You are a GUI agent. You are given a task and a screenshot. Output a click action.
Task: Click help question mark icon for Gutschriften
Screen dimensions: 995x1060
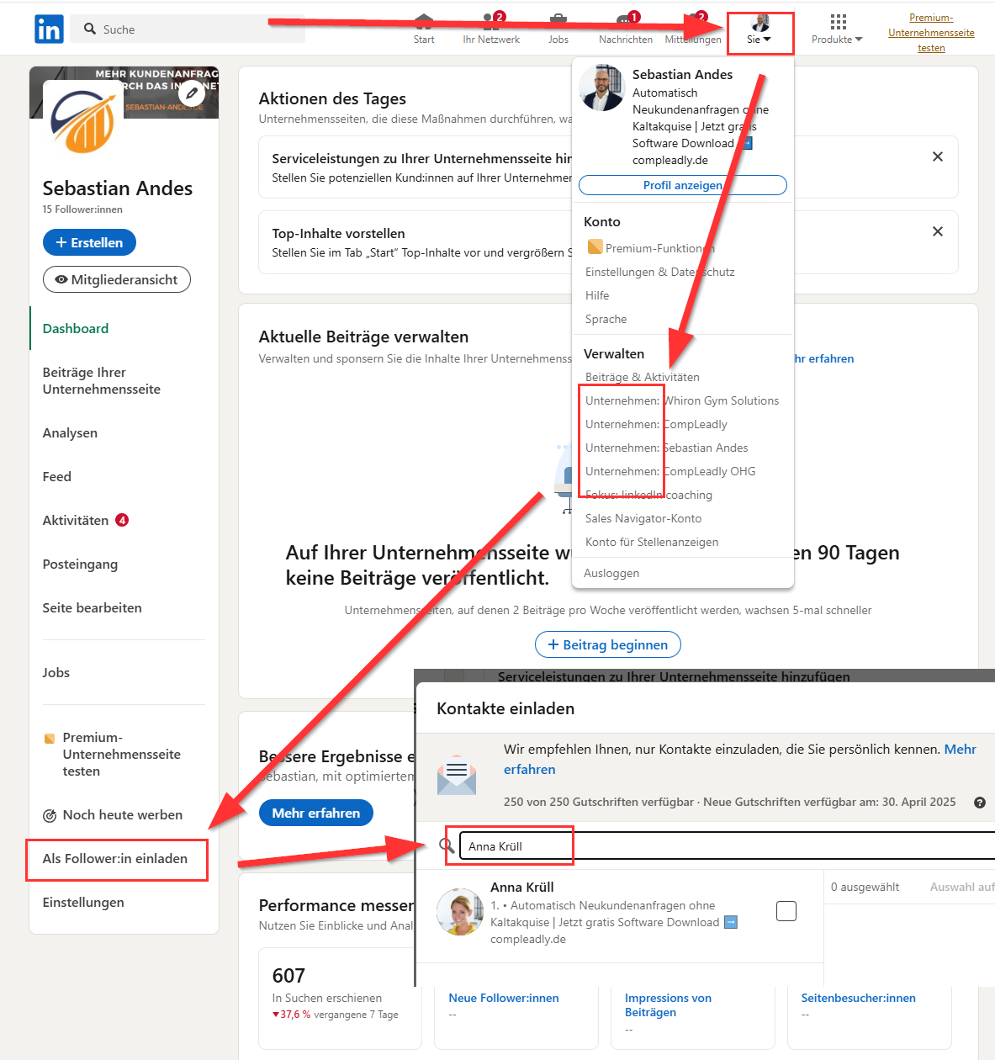(979, 803)
